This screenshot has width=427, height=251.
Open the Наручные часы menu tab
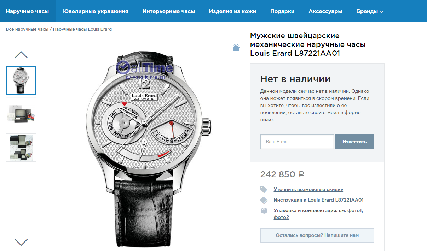pos(28,11)
